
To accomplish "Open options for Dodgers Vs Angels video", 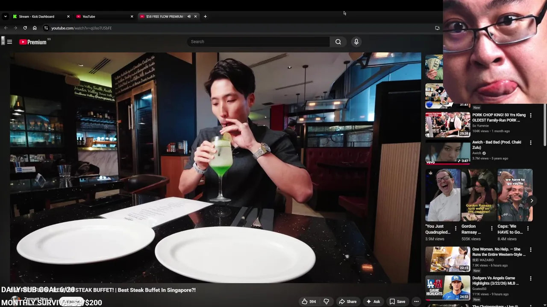I will 531,279.
